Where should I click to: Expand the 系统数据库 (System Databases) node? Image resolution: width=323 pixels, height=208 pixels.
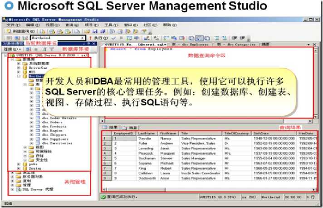click(19, 64)
